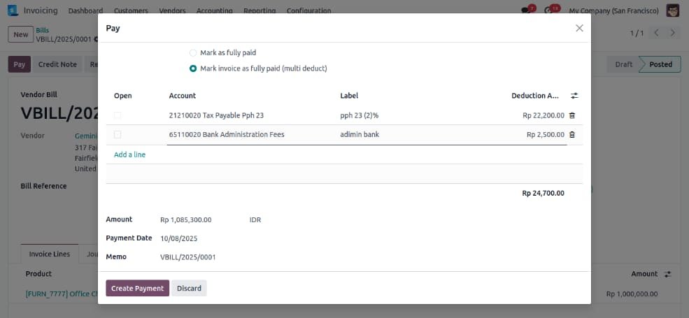Click the Deduction Amount column header

click(x=535, y=96)
